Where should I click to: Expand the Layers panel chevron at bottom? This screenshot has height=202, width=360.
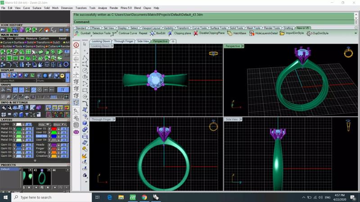tap(35, 161)
